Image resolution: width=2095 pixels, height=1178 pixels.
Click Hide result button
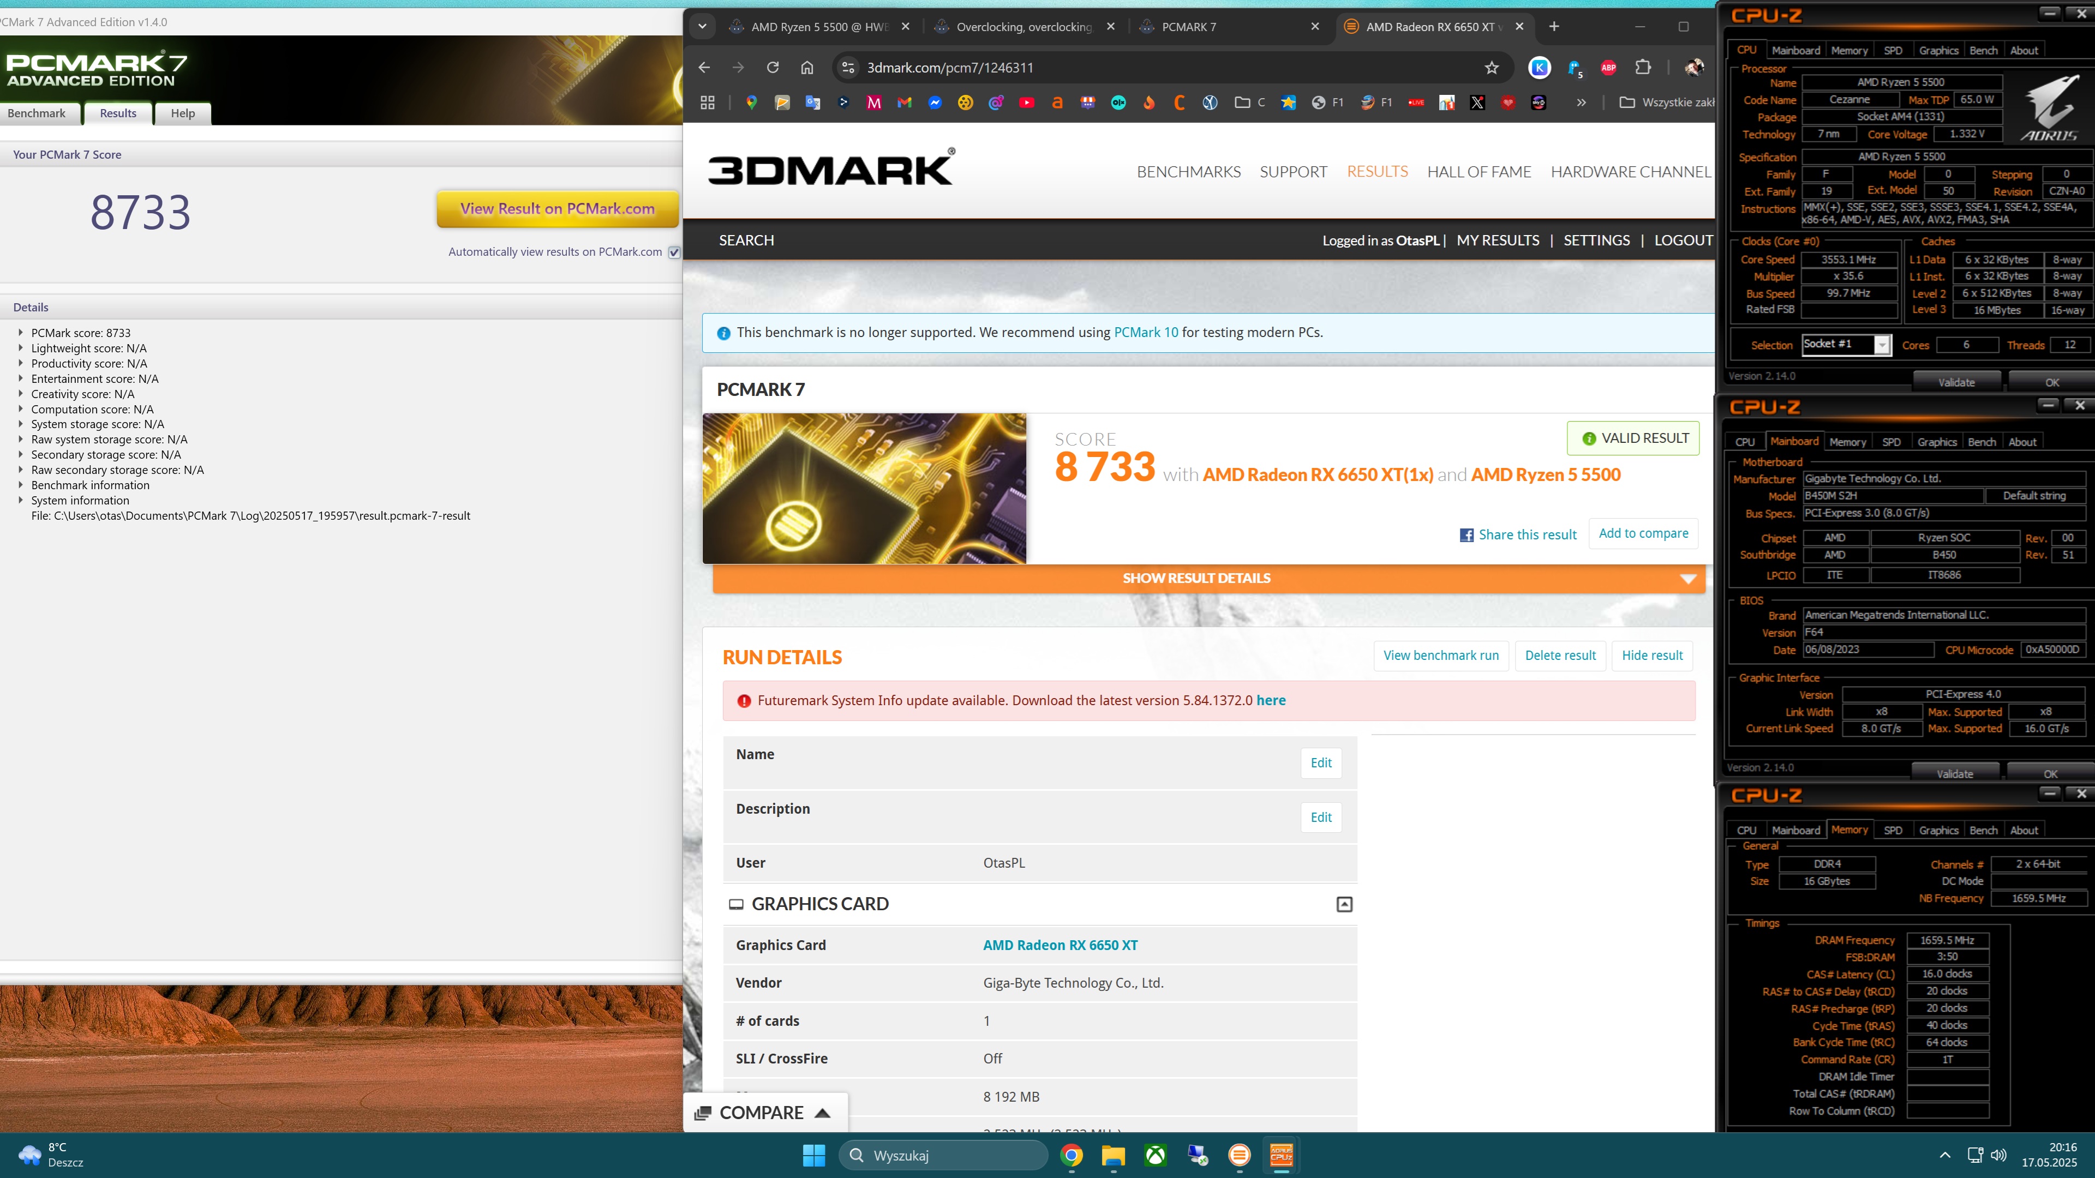pos(1652,655)
